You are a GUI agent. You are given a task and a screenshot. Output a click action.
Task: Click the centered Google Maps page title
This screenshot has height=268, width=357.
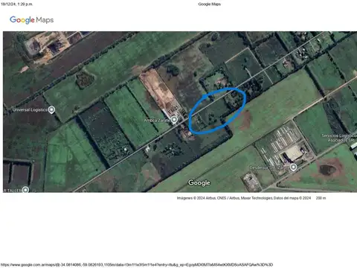pos(210,4)
